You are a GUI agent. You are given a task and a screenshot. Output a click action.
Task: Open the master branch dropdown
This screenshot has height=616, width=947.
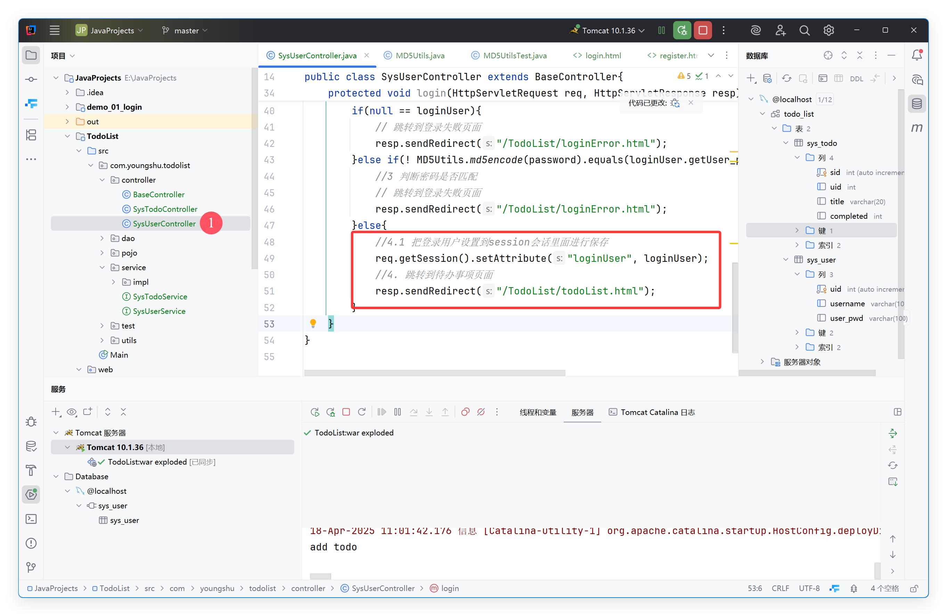click(185, 30)
